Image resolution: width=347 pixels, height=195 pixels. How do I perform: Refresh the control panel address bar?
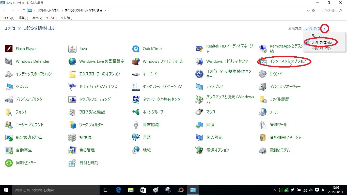point(313,10)
